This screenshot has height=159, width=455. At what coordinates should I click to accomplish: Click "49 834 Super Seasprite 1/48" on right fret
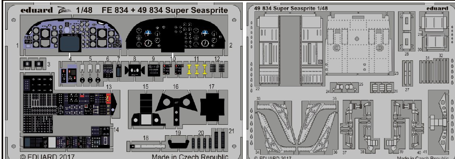[291, 8]
